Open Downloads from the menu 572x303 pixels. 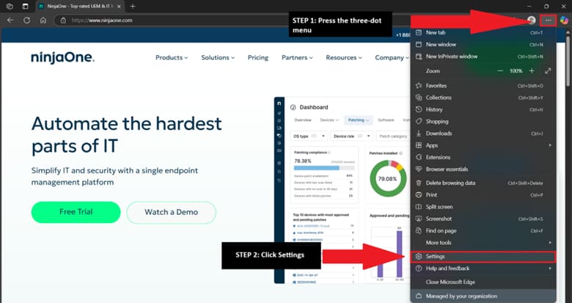point(483,134)
